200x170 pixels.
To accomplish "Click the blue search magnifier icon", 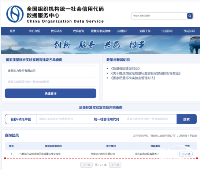I will tap(190, 16).
